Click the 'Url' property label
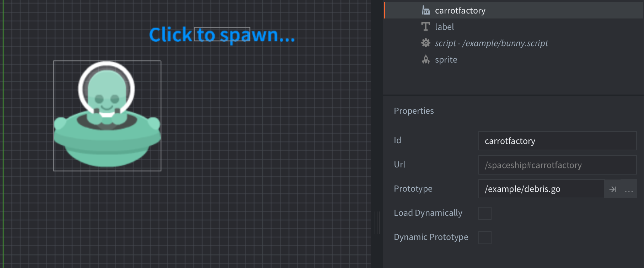Viewport: 644px width, 268px height. 399,165
